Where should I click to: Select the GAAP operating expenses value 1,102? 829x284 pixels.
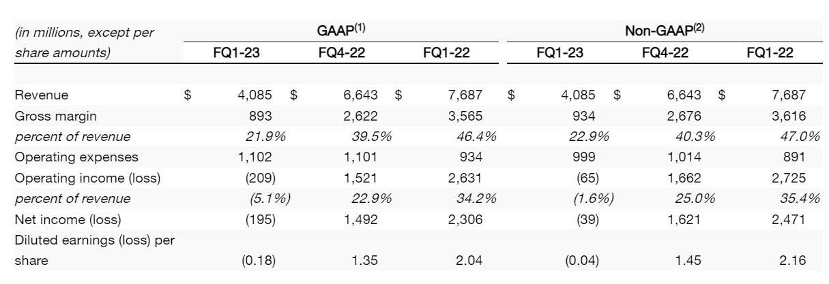[x=254, y=157]
